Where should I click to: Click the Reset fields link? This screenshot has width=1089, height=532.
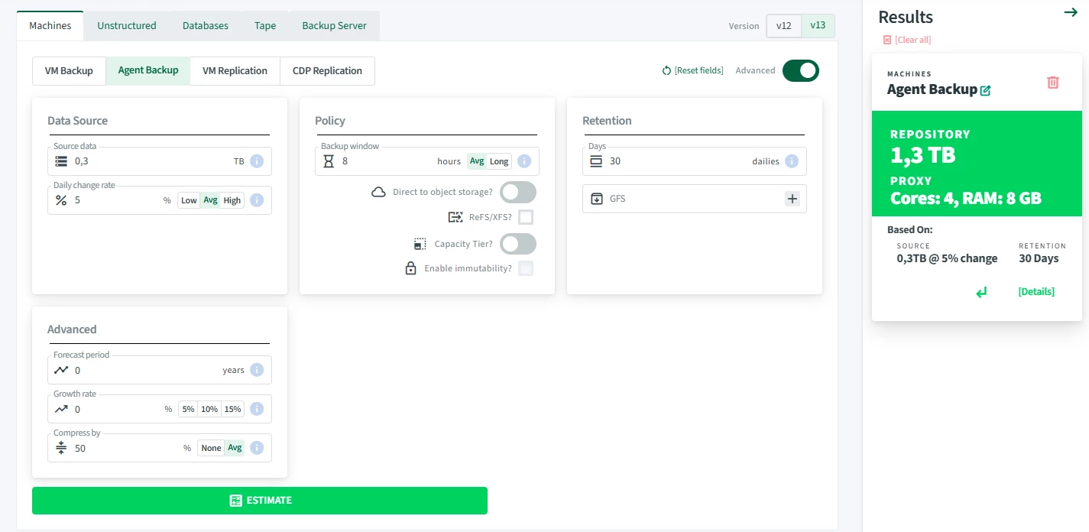[693, 70]
